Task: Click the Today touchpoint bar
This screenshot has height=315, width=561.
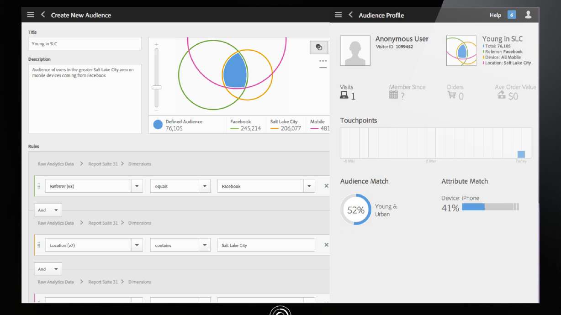Action: (x=521, y=154)
